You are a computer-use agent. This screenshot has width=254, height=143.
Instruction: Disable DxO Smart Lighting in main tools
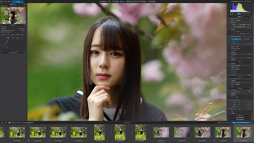tap(230, 37)
